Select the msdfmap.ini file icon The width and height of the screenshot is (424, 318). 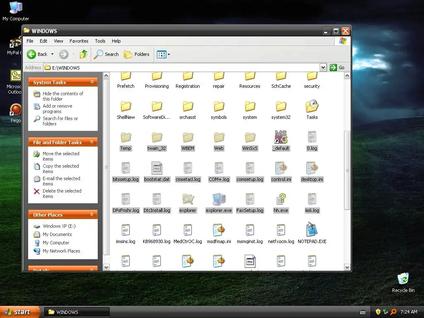[219, 230]
